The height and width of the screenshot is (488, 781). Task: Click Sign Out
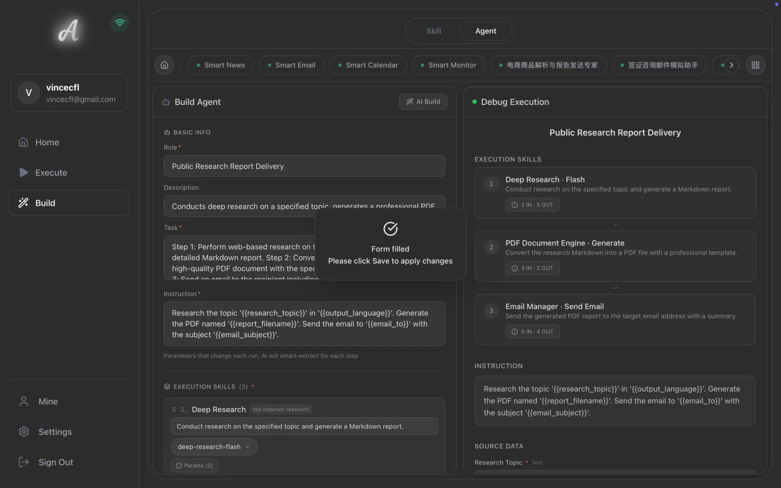pos(69,462)
